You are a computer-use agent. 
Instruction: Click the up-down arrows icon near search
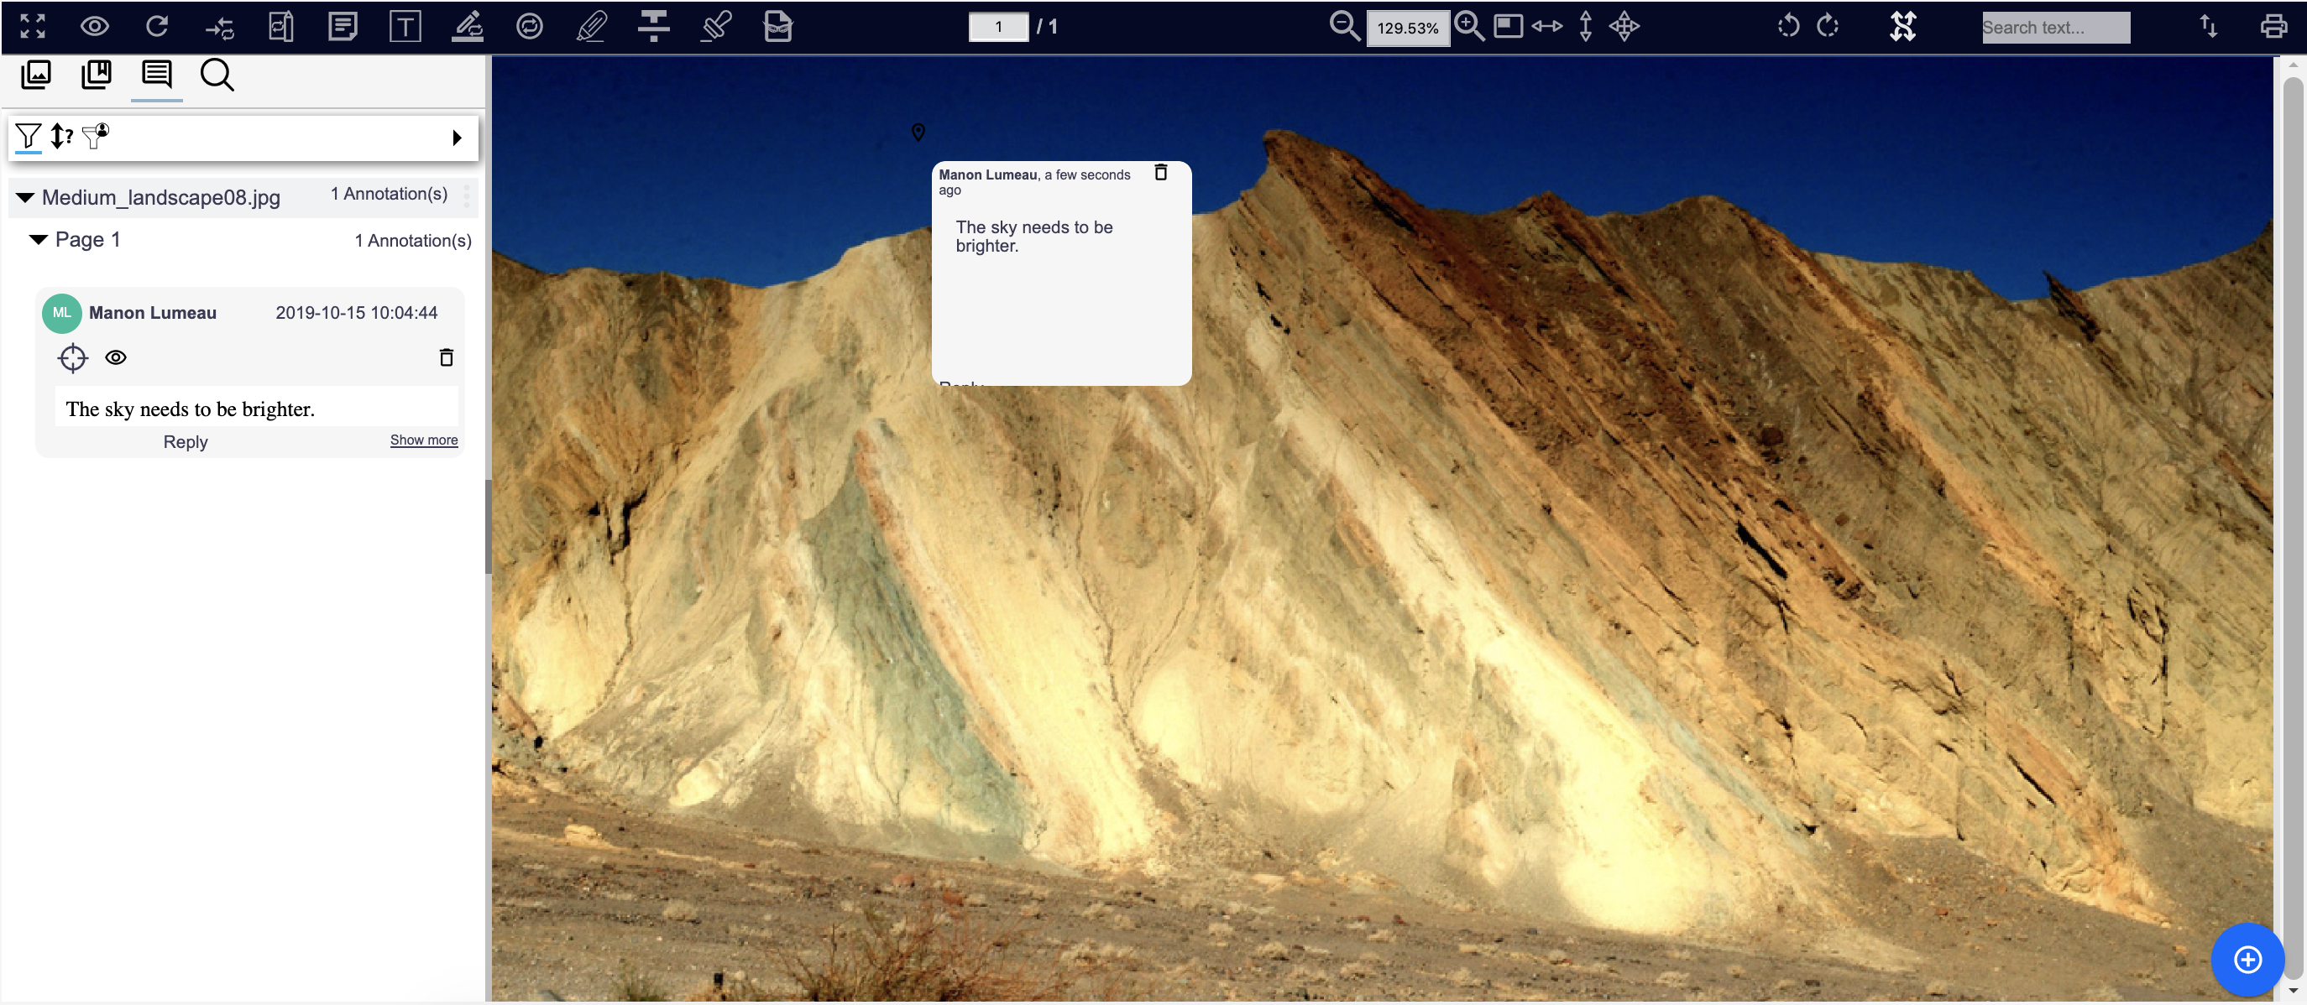point(2209,27)
